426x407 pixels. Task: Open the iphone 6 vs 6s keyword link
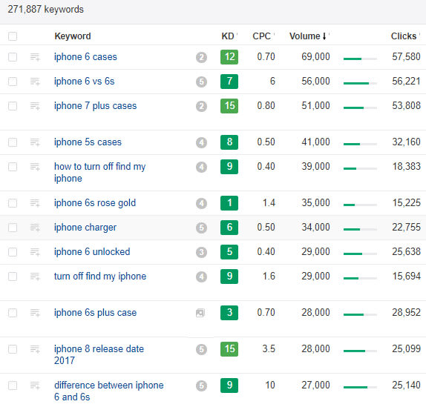(x=84, y=82)
